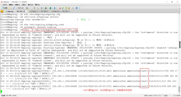Open the 工具(T) menu

pos(24,5)
